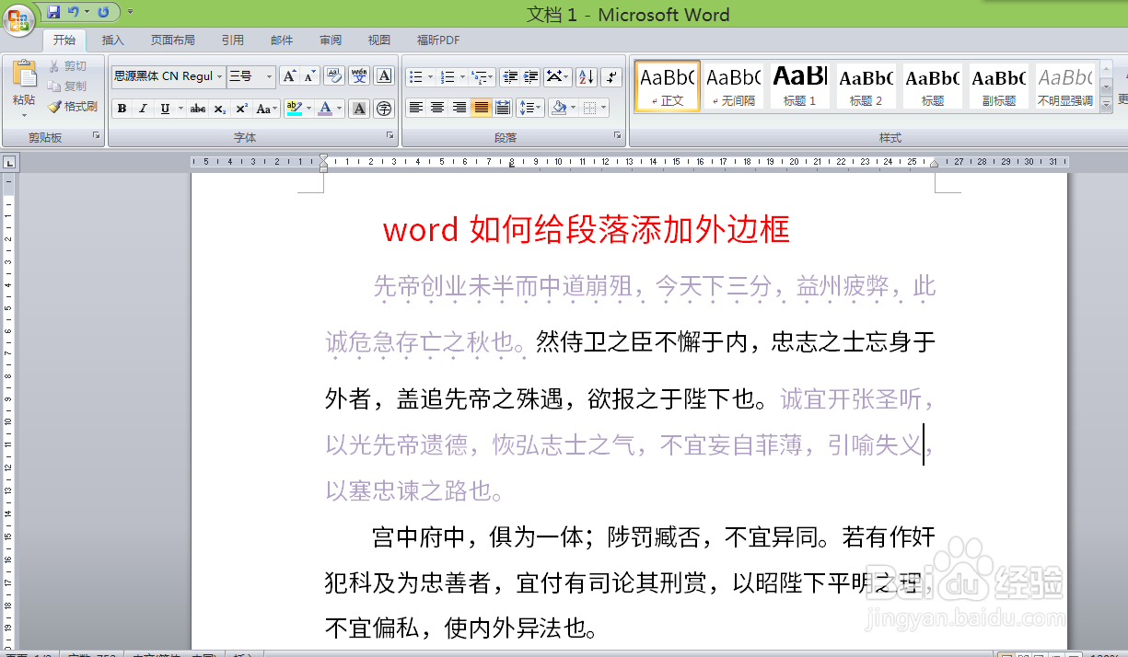Click the Grow Font icon

tap(288, 75)
